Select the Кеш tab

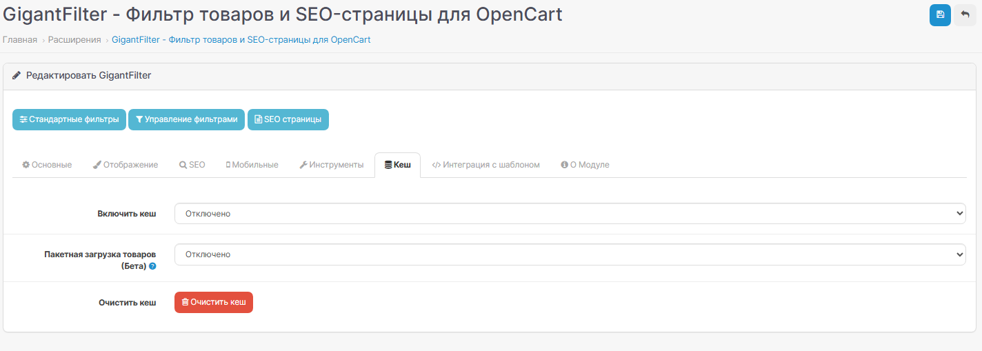point(397,165)
